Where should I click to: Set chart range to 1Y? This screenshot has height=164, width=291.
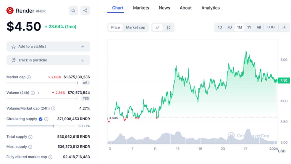click(249, 28)
